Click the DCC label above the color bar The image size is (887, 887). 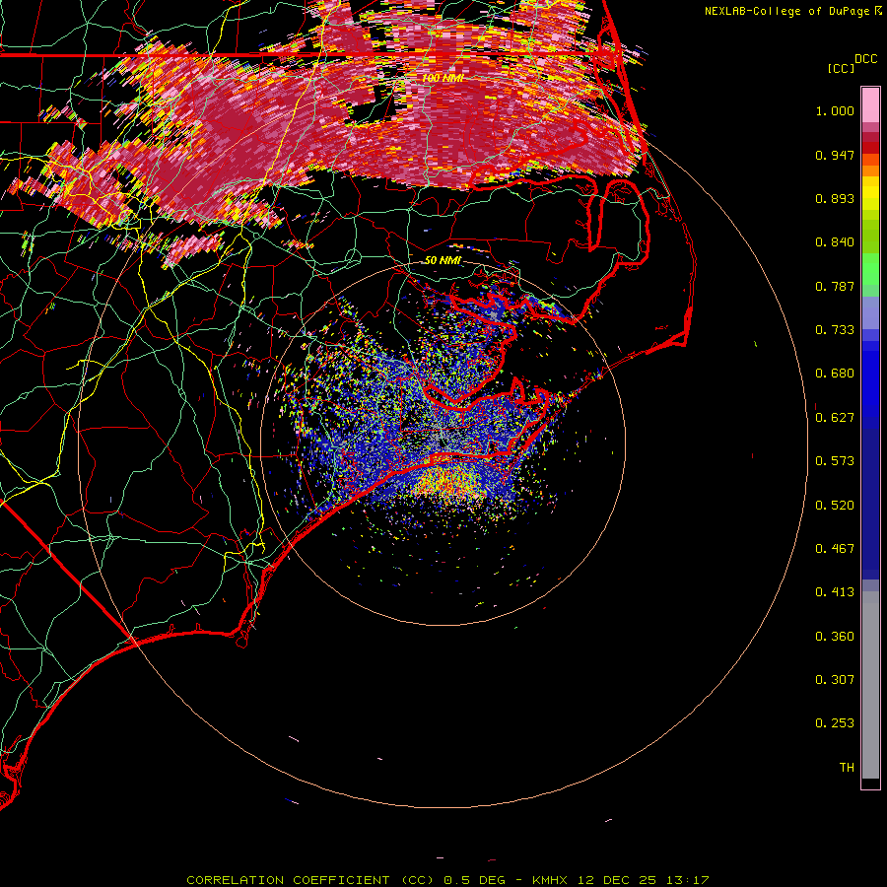[x=866, y=59]
